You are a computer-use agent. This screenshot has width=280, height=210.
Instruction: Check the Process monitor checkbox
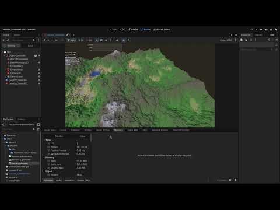pyautogui.click(x=48, y=147)
